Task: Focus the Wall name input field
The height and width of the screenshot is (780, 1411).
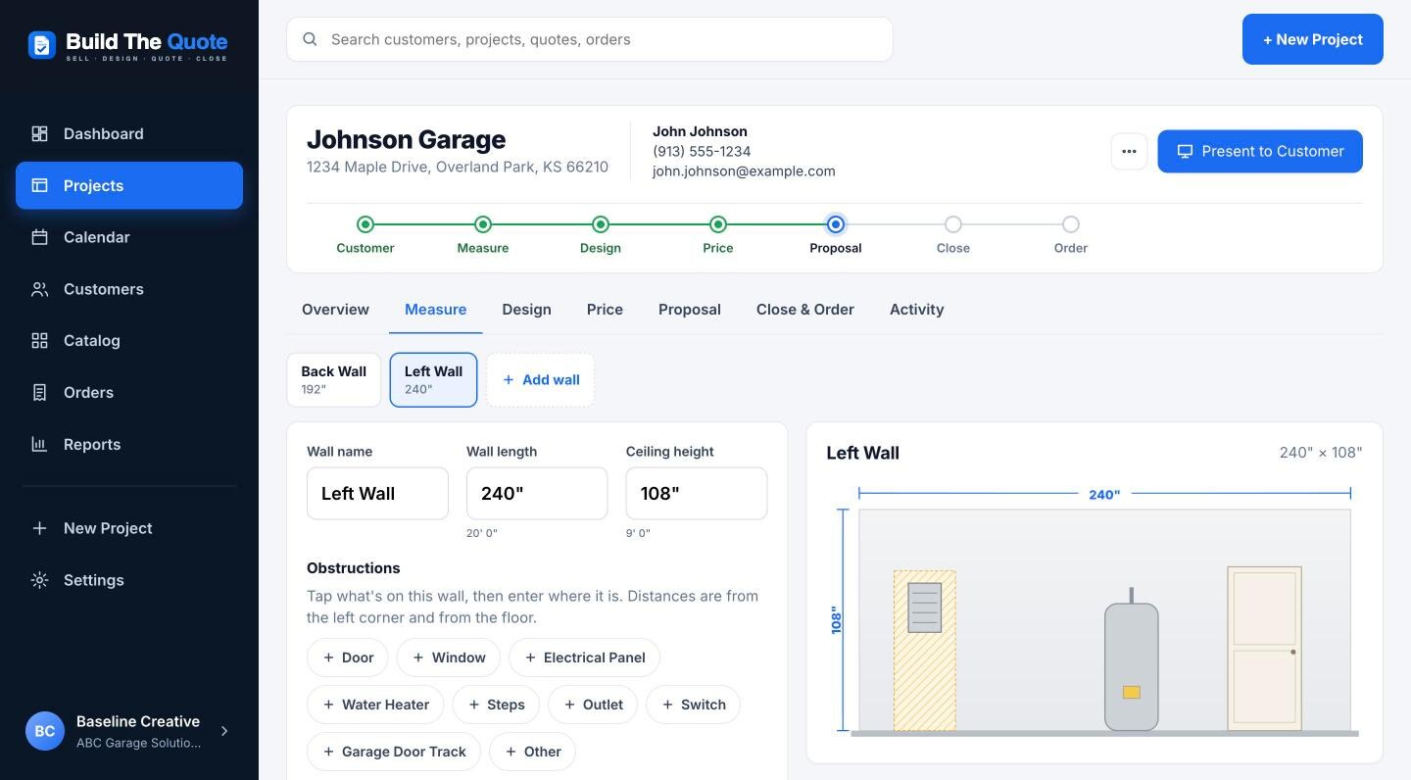Action: point(377,494)
